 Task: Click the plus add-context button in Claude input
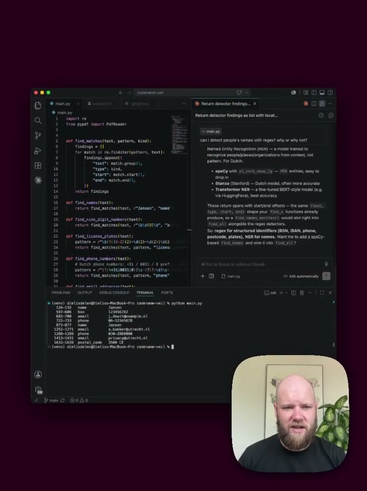[x=202, y=276]
